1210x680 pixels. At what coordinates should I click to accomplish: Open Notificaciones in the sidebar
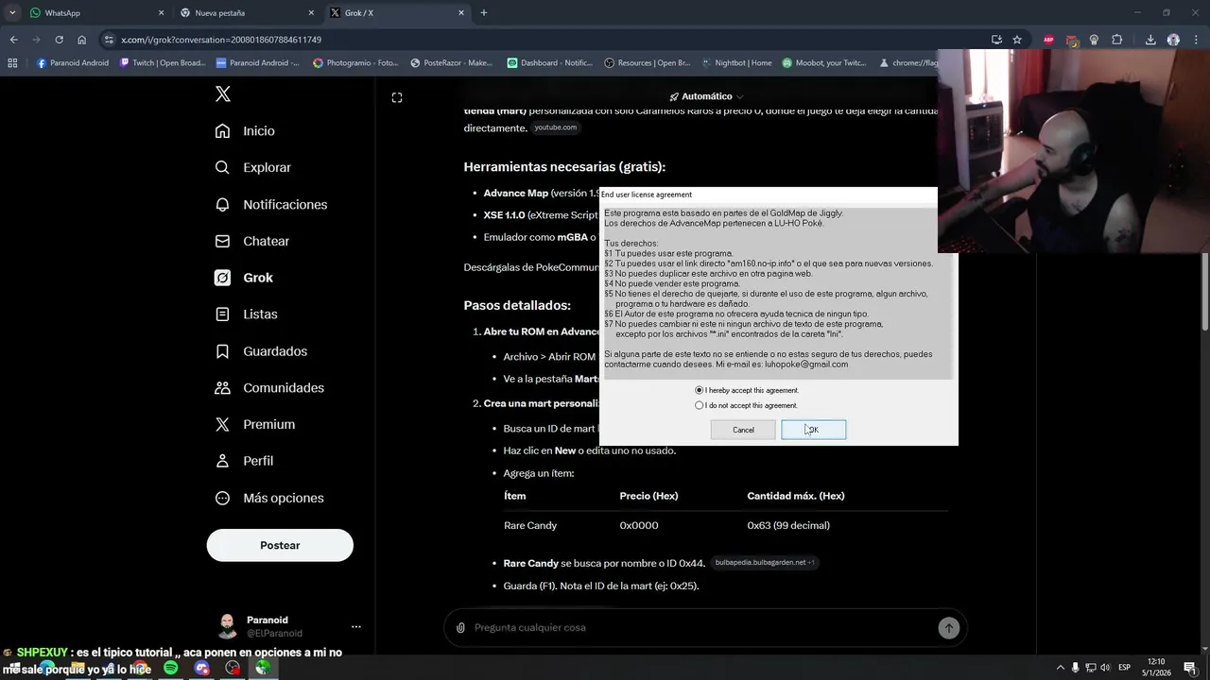pyautogui.click(x=270, y=204)
